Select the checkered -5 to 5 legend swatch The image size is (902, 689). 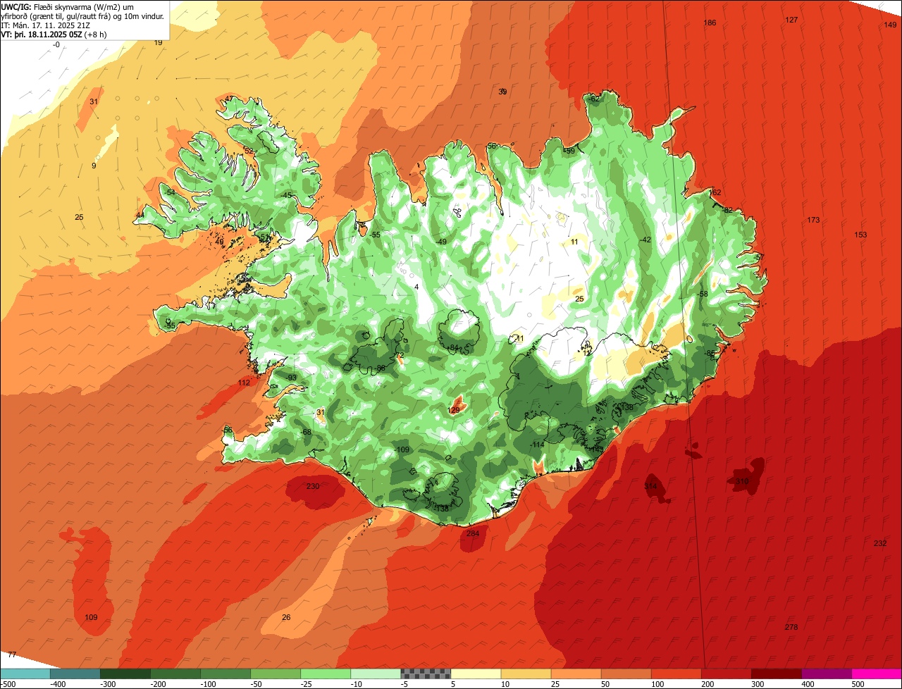pyautogui.click(x=425, y=674)
